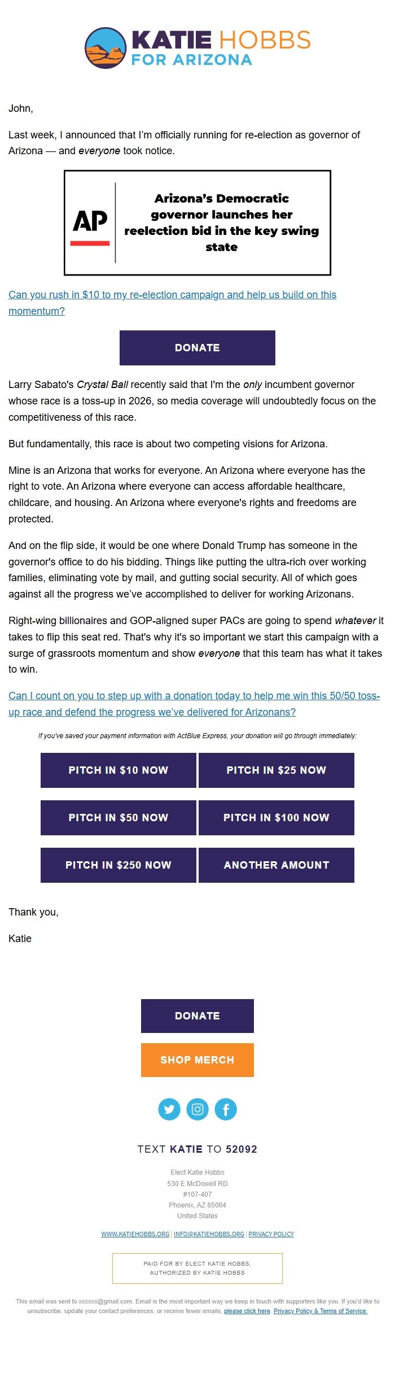Click the INFO@KATIEHOBBS.ORG email link
Screen dimensions: 395x1395
209,1234
